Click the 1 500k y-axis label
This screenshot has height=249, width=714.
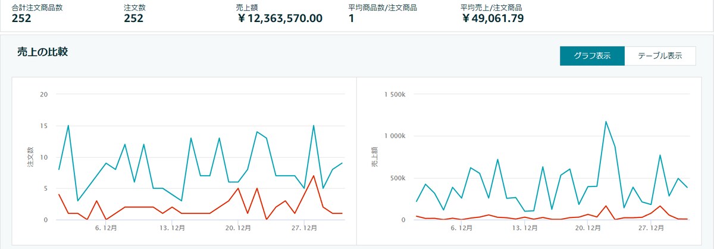coord(394,94)
